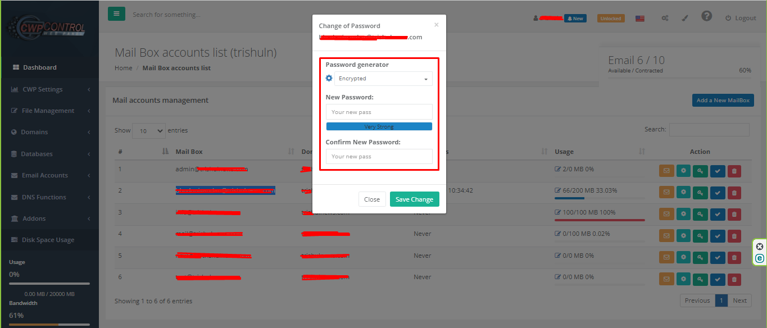Go to the Next page

coord(739,300)
